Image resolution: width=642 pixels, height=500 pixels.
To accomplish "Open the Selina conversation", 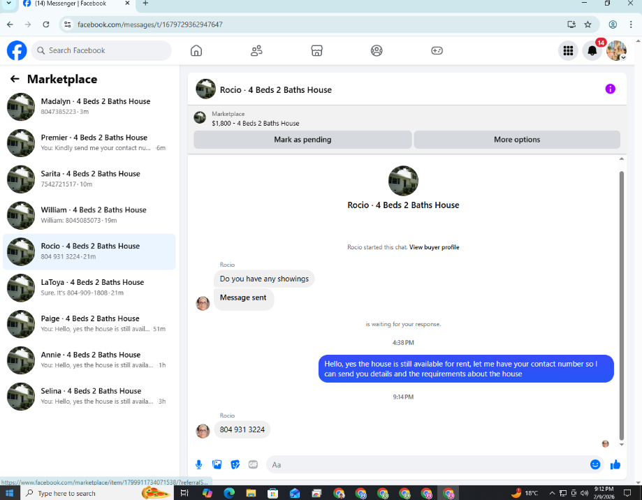I will pos(89,397).
